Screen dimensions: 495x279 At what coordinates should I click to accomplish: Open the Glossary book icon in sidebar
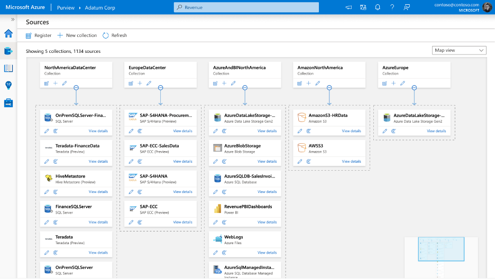(x=8, y=68)
